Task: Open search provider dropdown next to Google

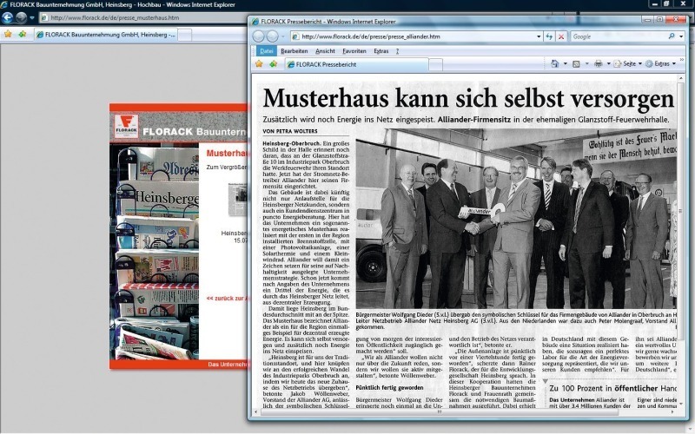Action: pyautogui.click(x=681, y=36)
